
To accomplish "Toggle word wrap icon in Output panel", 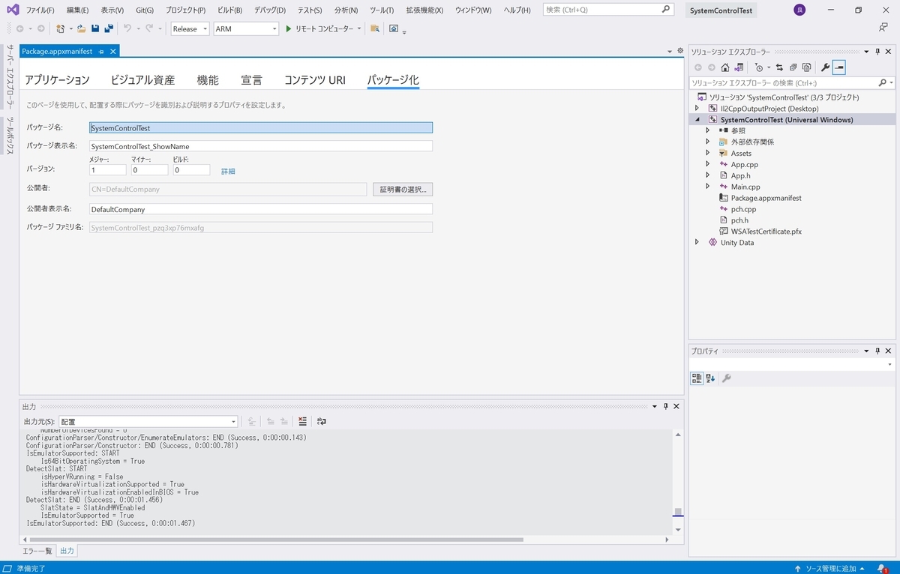I will click(322, 422).
